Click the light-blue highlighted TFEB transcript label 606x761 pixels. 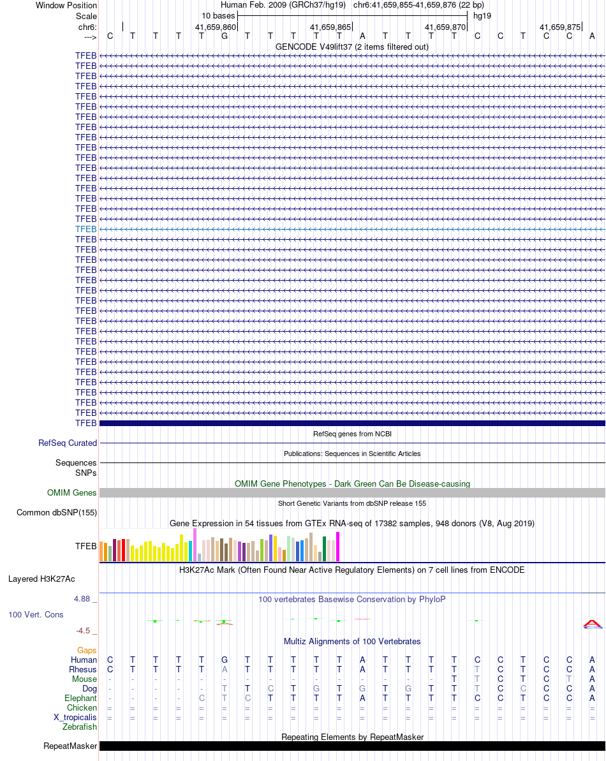tap(86, 229)
